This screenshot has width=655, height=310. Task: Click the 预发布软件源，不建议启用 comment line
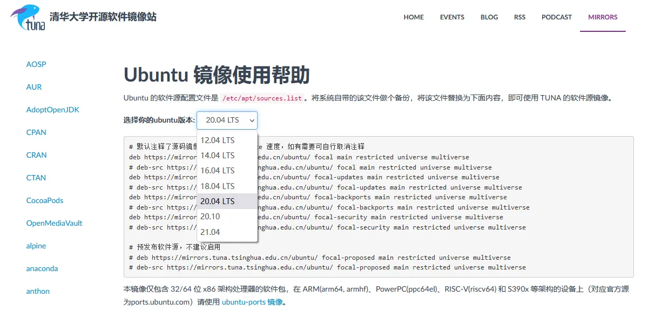pyautogui.click(x=175, y=247)
